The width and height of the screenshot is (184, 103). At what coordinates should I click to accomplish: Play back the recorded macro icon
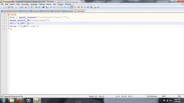(85, 7)
